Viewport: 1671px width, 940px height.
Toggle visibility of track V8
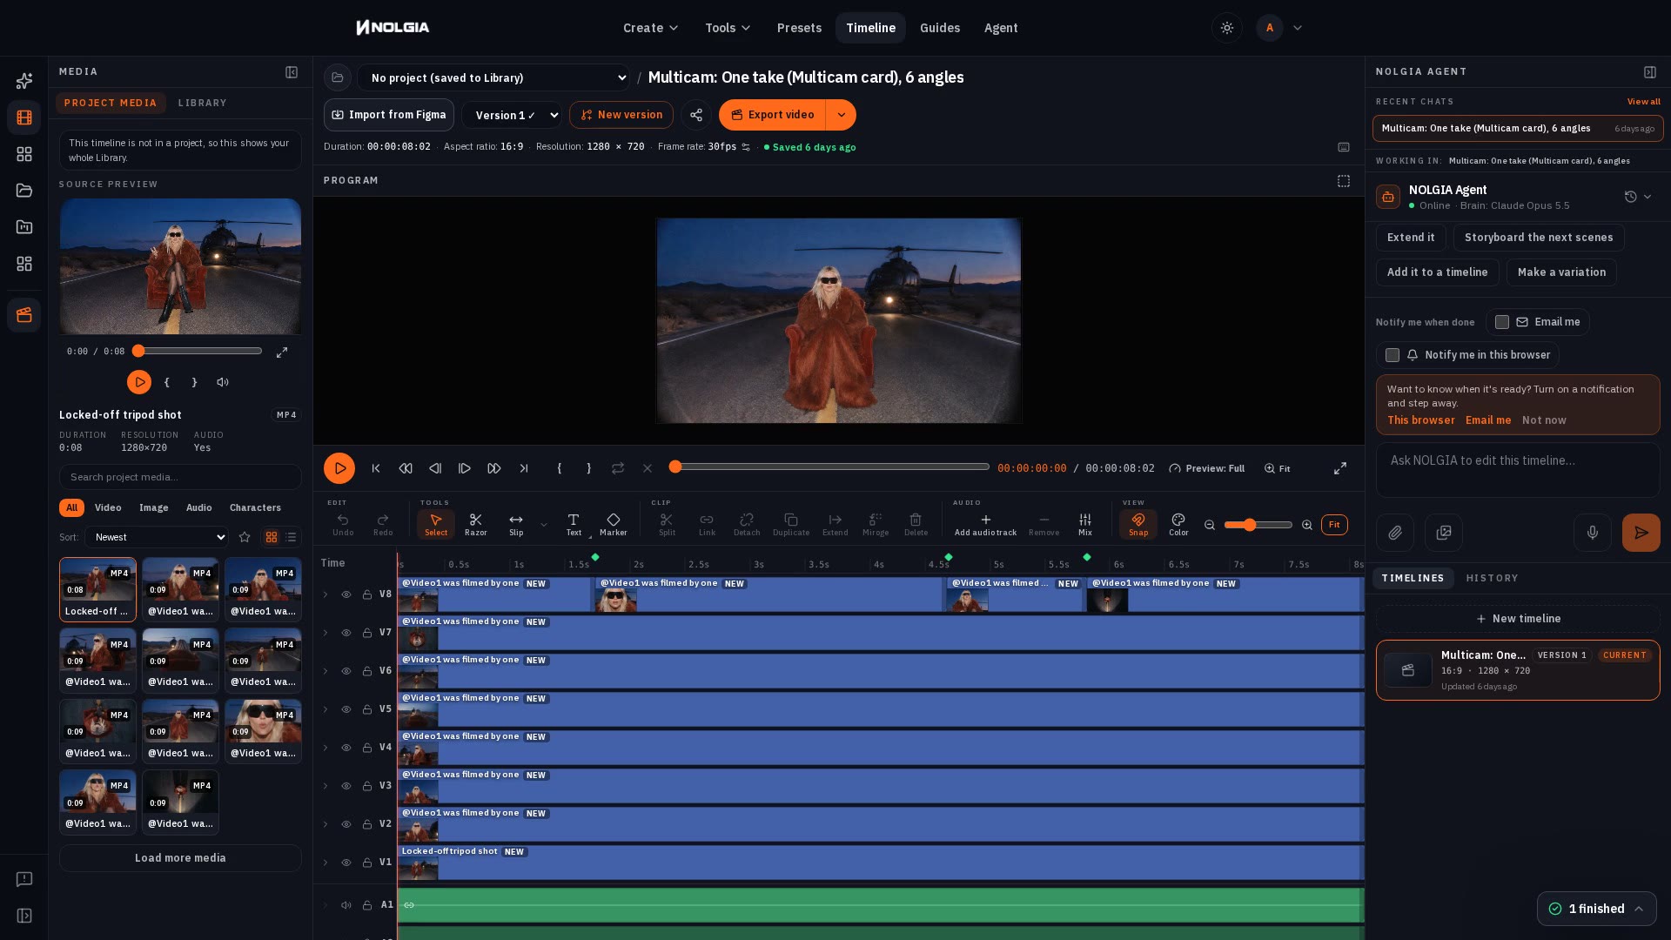(346, 594)
